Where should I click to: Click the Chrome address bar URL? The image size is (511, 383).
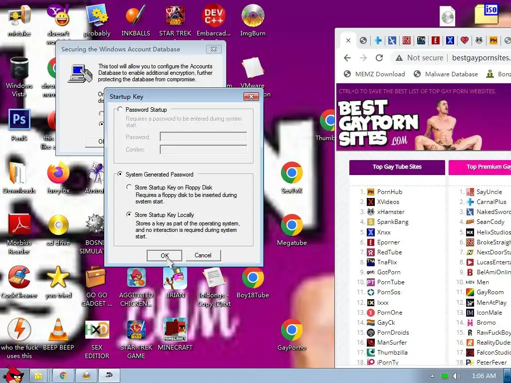pyautogui.click(x=482, y=58)
